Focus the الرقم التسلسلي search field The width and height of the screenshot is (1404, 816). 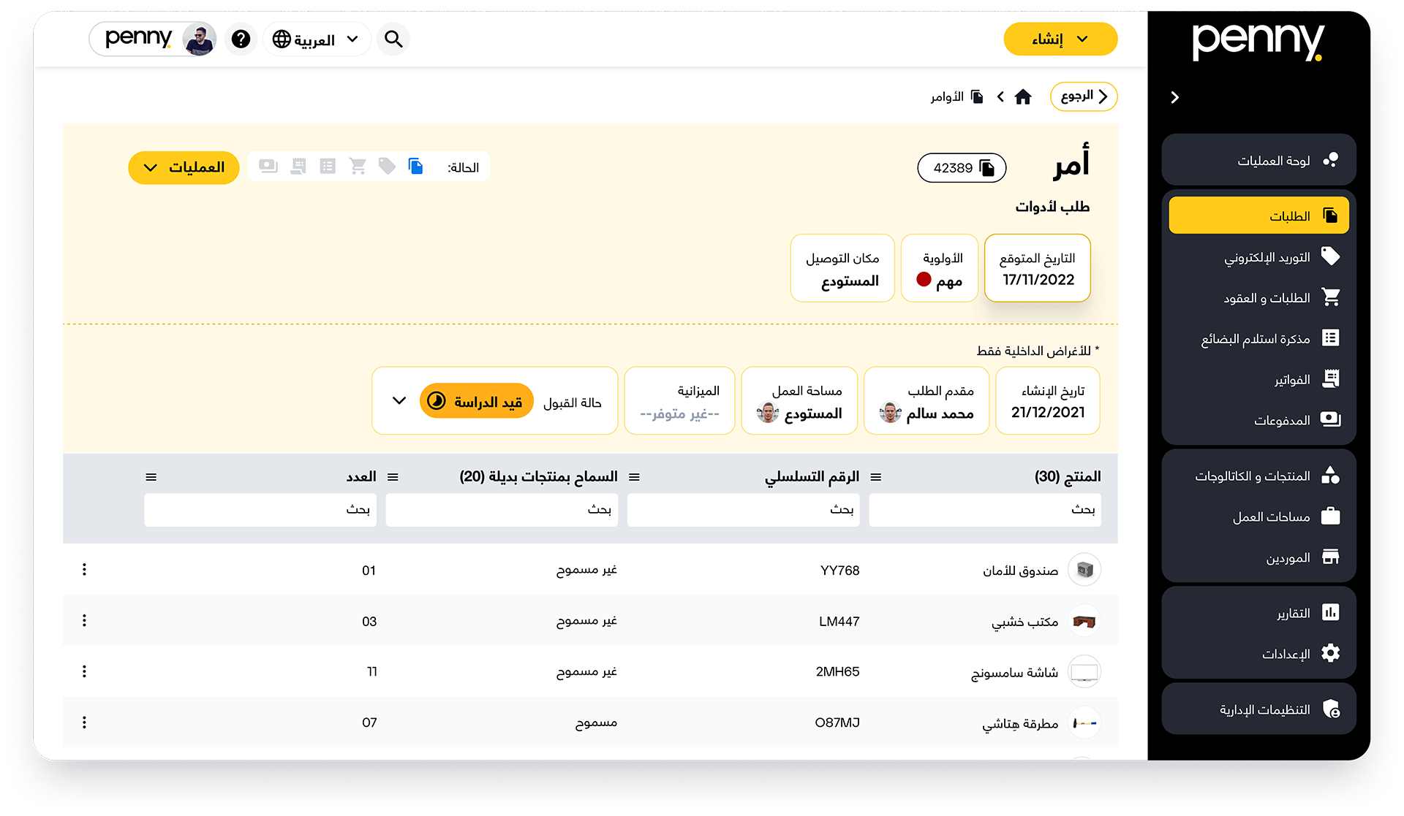pos(744,510)
